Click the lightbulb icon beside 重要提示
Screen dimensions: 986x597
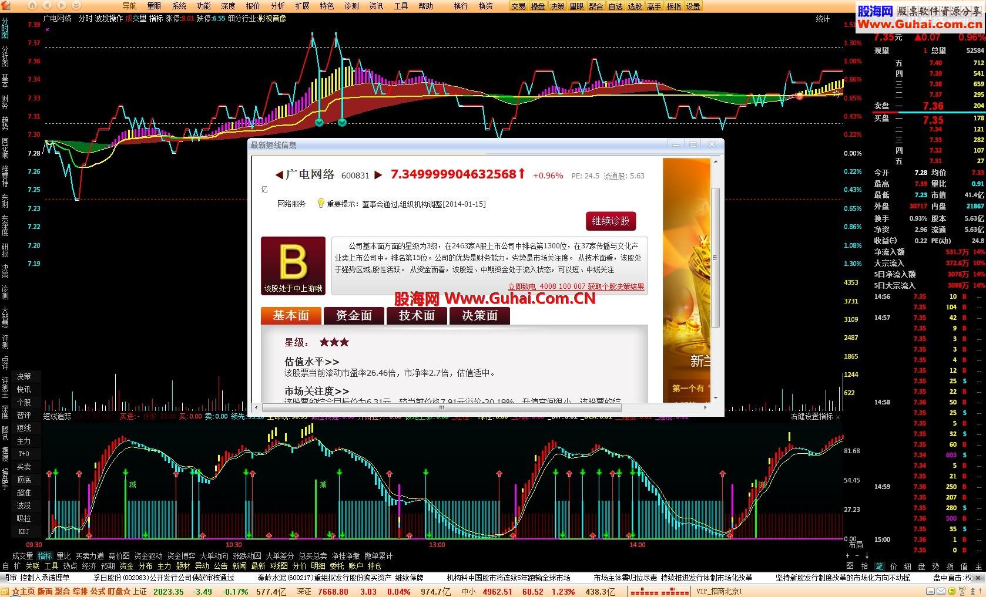pyautogui.click(x=321, y=203)
